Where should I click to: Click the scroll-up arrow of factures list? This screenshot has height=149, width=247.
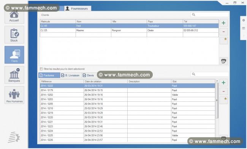pyautogui.click(x=217, y=81)
